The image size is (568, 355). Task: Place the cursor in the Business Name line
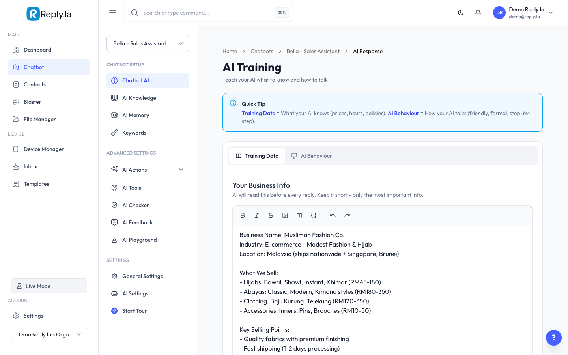(292, 235)
